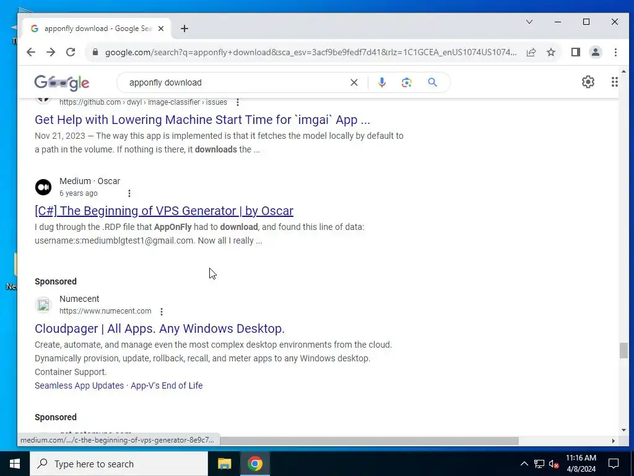Open the muted volume tray icon

pyautogui.click(x=554, y=464)
